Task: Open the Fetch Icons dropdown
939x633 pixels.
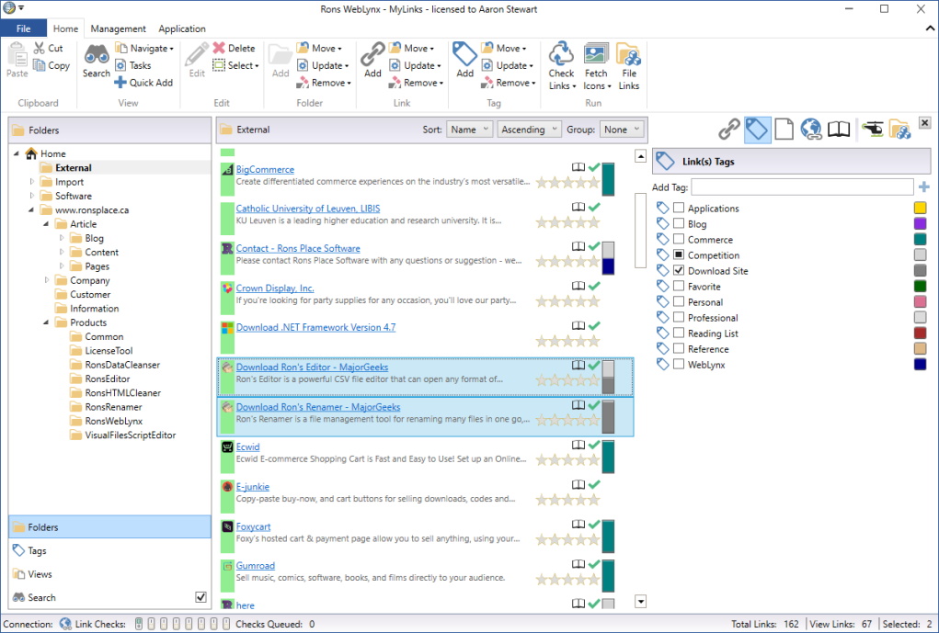Action: point(597,66)
